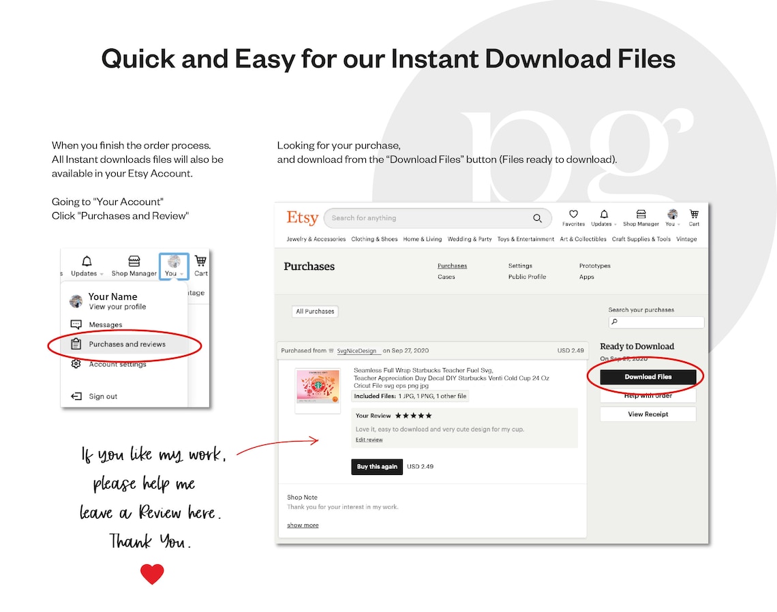Expand the You profile dropdown in header
Viewport: 777px width, 612px height.
click(672, 217)
